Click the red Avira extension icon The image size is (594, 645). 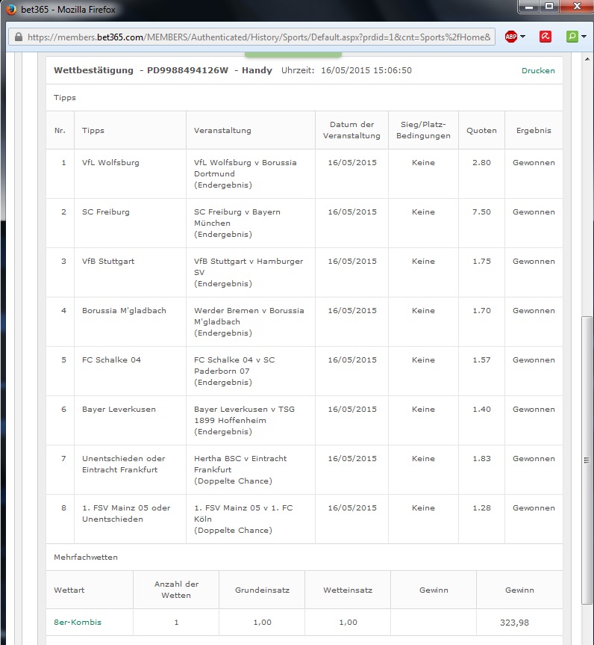pos(545,37)
